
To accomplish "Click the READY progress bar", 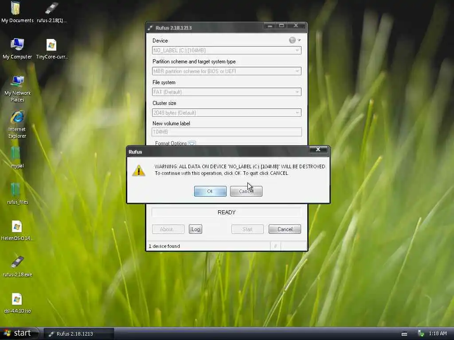I will click(x=227, y=212).
